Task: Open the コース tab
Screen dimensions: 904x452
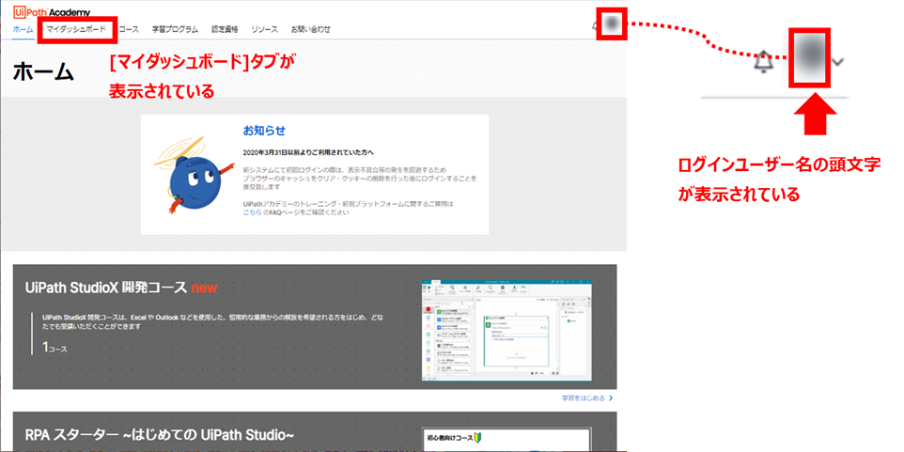Action: coord(129,29)
